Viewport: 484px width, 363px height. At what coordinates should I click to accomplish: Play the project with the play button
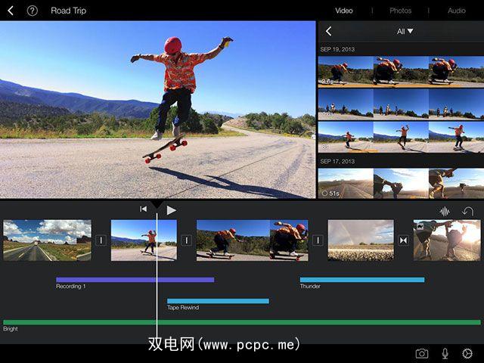click(172, 210)
